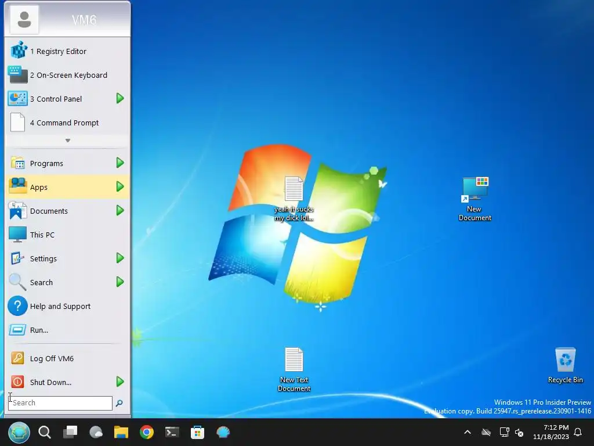Expand Shut Down options arrow

pyautogui.click(x=120, y=382)
